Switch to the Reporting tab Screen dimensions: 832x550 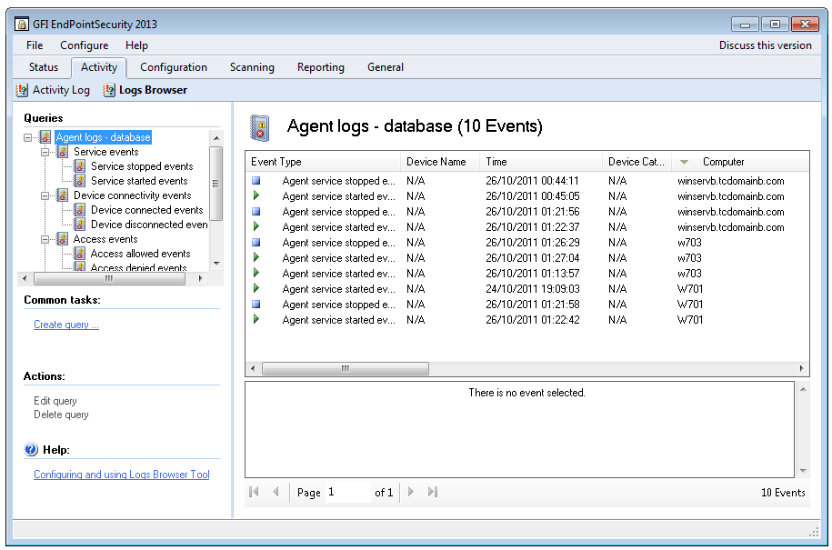(x=320, y=67)
